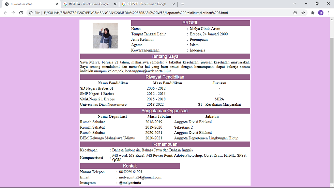Screen dimensions: 334x188
Task: Go forward to next page
Action: point(13,13)
